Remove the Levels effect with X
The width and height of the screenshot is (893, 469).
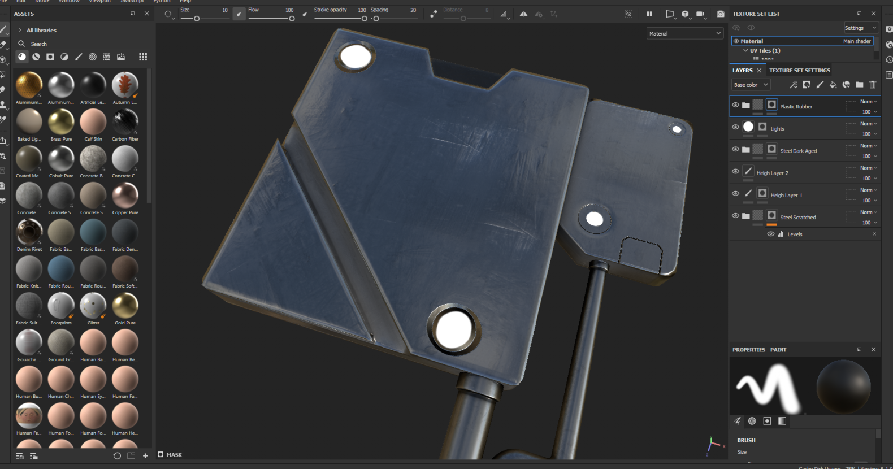tap(874, 234)
